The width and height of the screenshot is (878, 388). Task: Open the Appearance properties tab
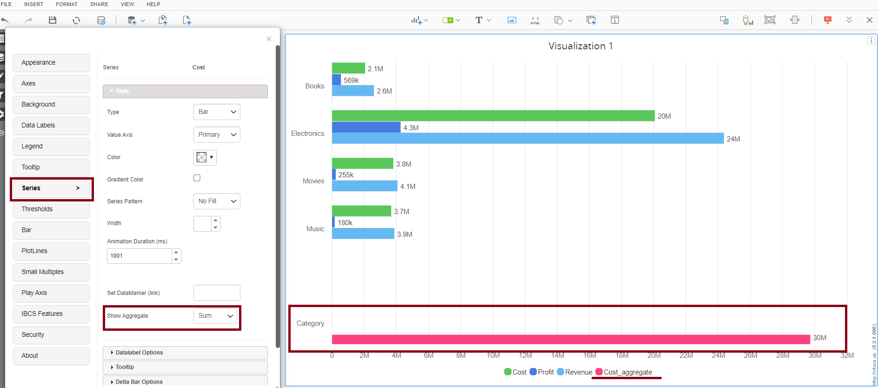(x=51, y=62)
